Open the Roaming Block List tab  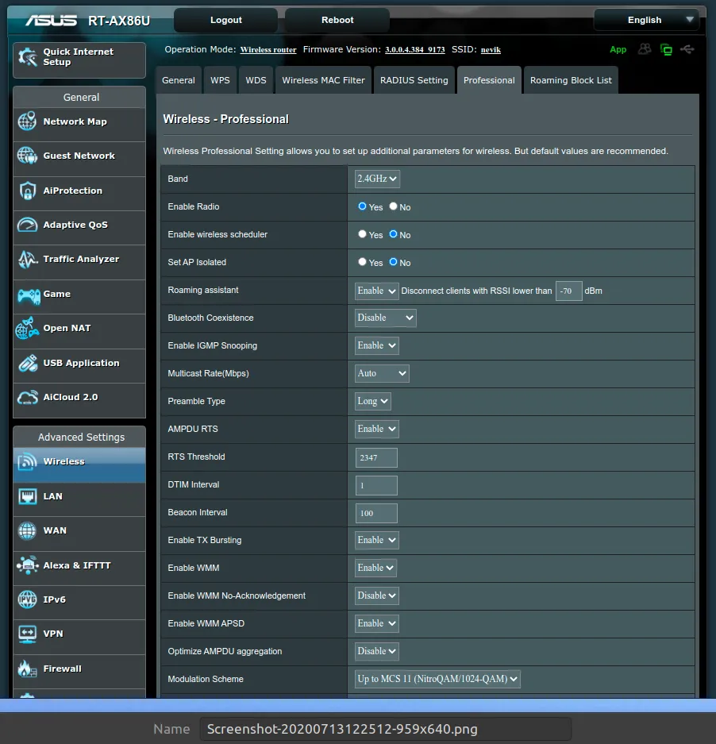click(x=571, y=79)
